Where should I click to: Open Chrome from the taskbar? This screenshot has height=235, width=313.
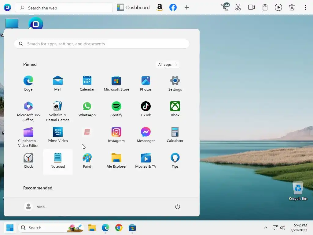[119, 228]
